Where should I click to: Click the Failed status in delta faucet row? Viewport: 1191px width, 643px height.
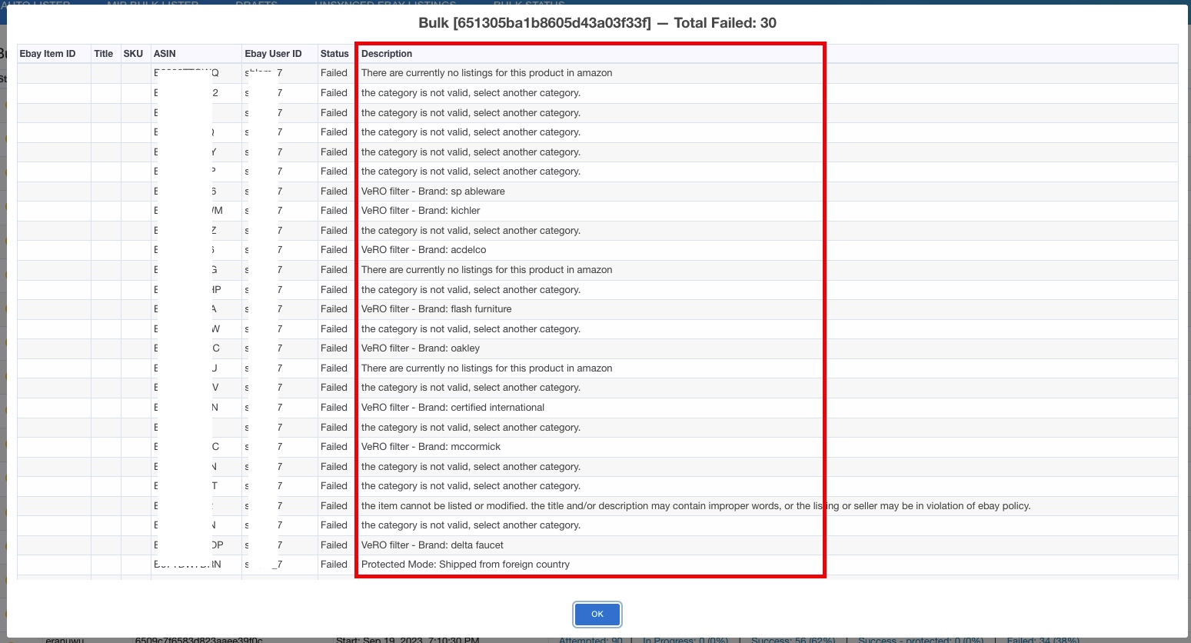[334, 545]
